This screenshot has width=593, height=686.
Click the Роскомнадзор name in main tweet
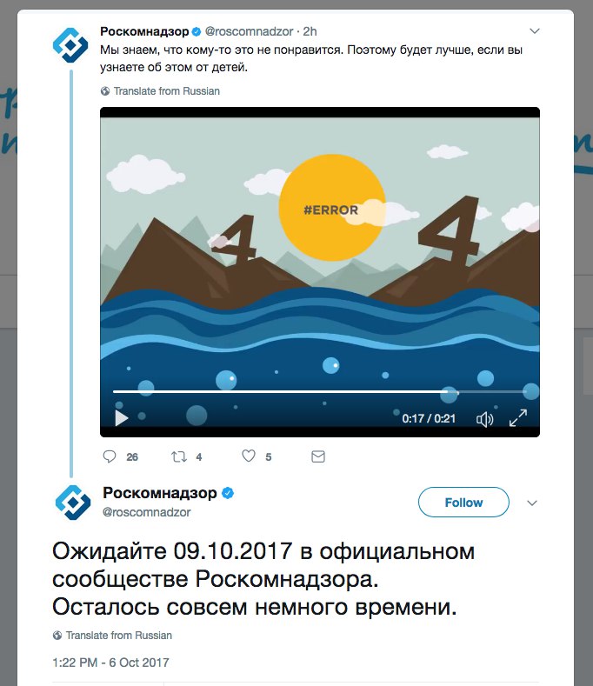[160, 493]
